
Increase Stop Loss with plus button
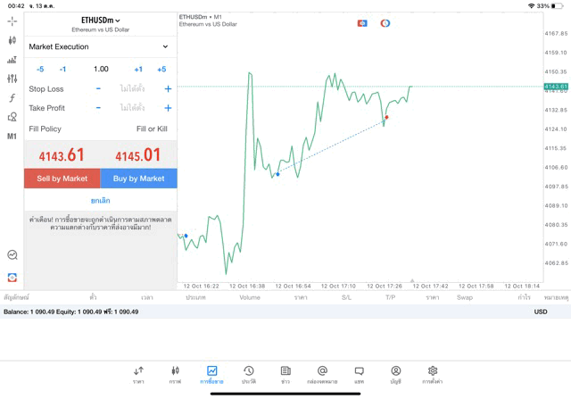[x=168, y=89]
